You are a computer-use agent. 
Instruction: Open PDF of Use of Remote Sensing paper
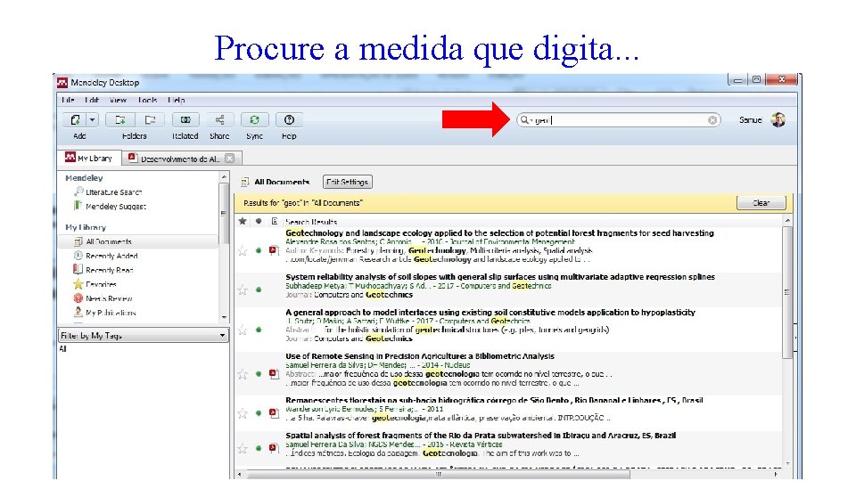274,374
